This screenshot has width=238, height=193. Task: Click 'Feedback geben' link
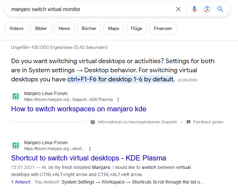[208, 122]
